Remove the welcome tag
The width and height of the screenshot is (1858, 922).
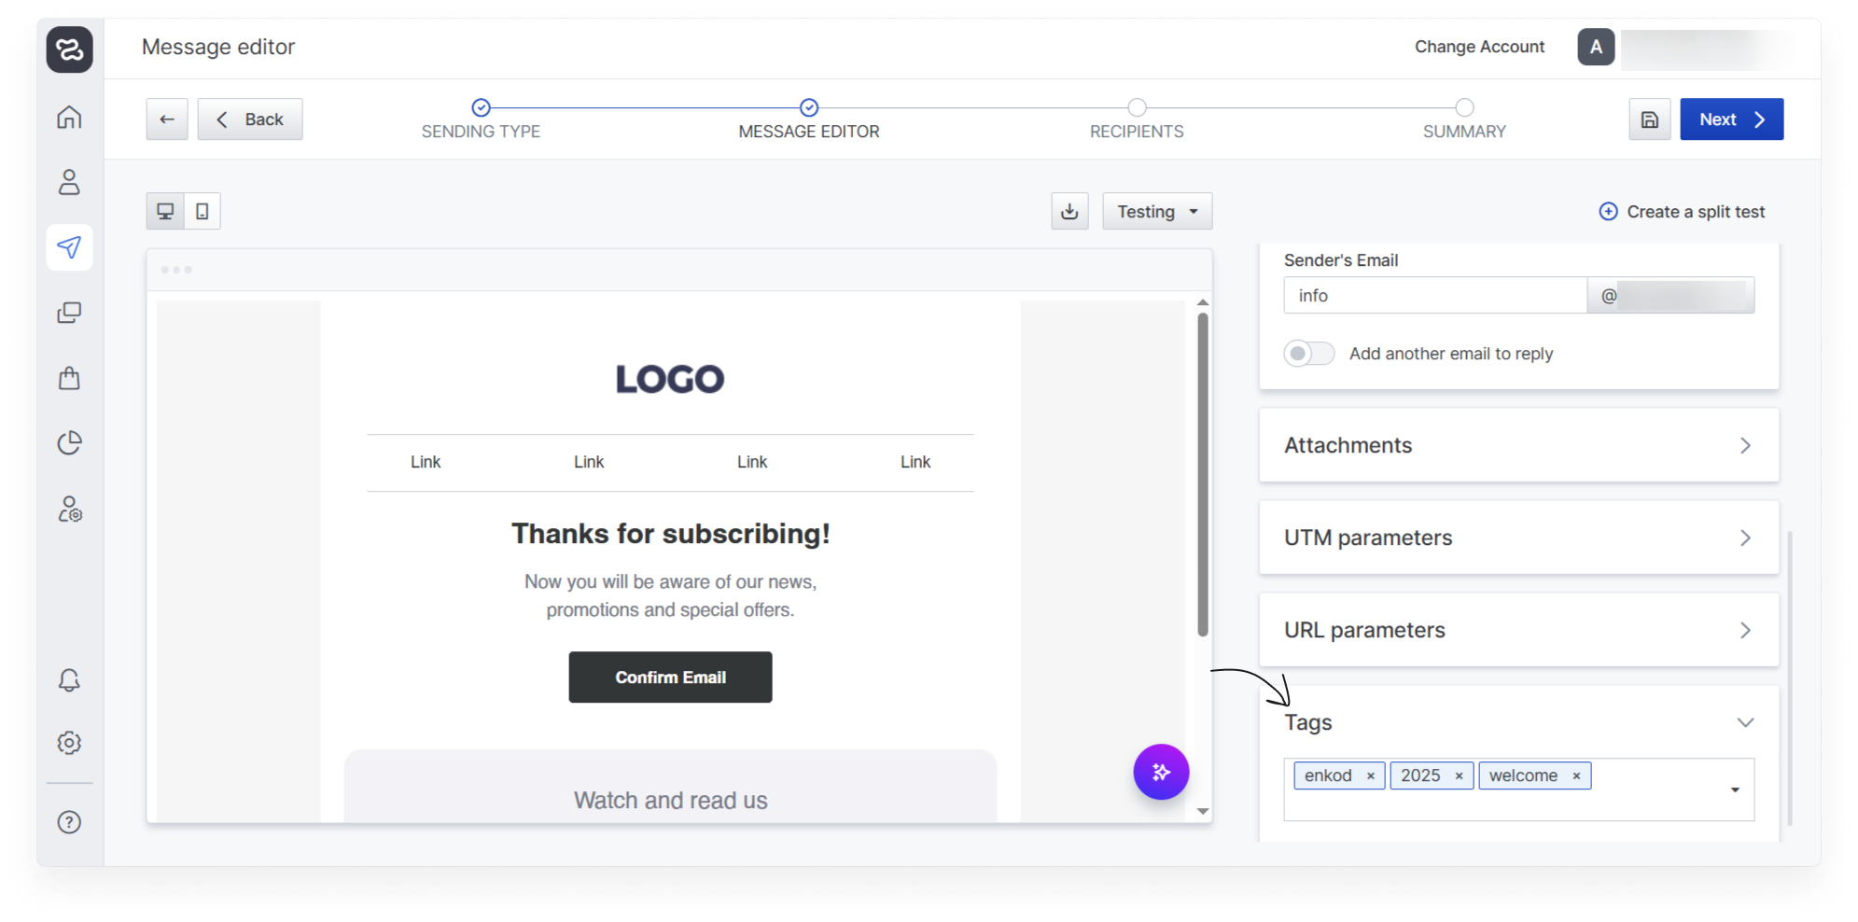click(1576, 776)
